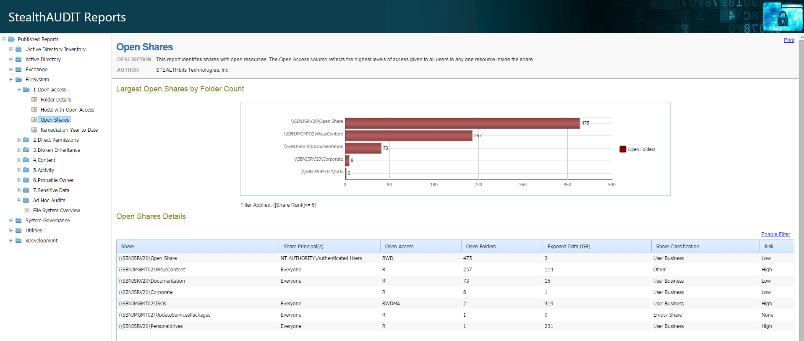Screen dimensions: 804x341
Task: Click the Utilities folder icon
Action: point(19,231)
